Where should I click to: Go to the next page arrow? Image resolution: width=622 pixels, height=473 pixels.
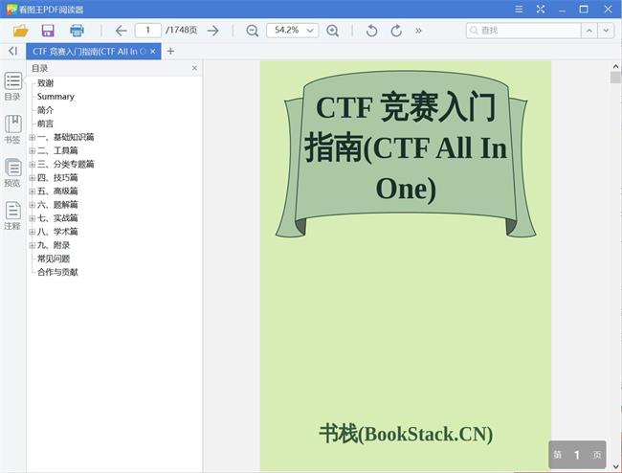213,31
